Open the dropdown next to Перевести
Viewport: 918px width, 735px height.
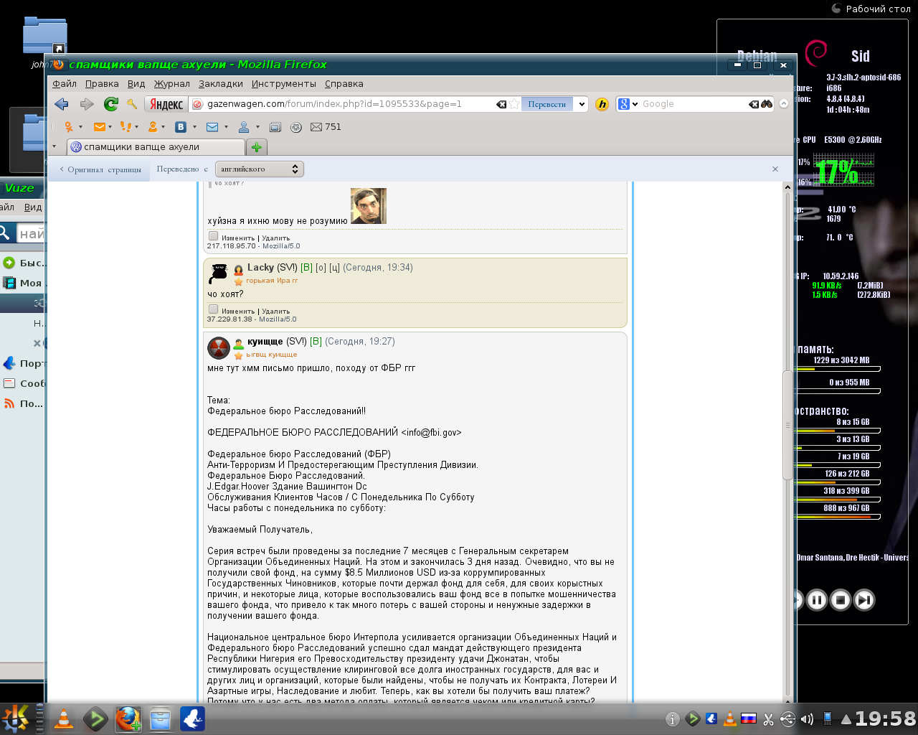coord(582,104)
